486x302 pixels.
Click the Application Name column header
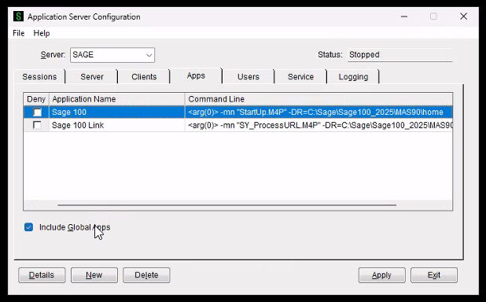pos(117,99)
